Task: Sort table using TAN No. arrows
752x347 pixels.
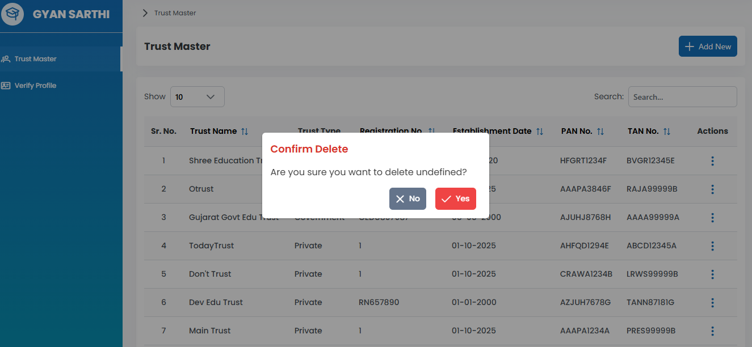Action: click(667, 132)
